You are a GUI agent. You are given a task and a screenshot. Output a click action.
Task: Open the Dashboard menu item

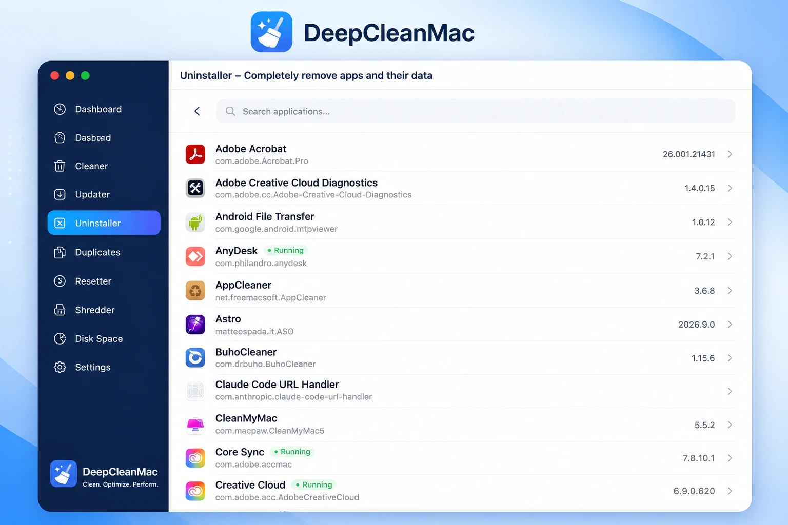(104, 109)
